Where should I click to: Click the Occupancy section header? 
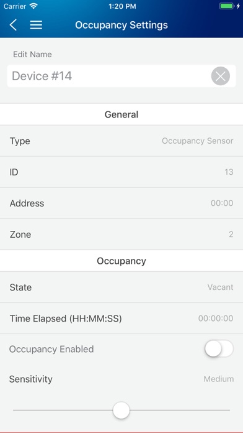(122, 261)
